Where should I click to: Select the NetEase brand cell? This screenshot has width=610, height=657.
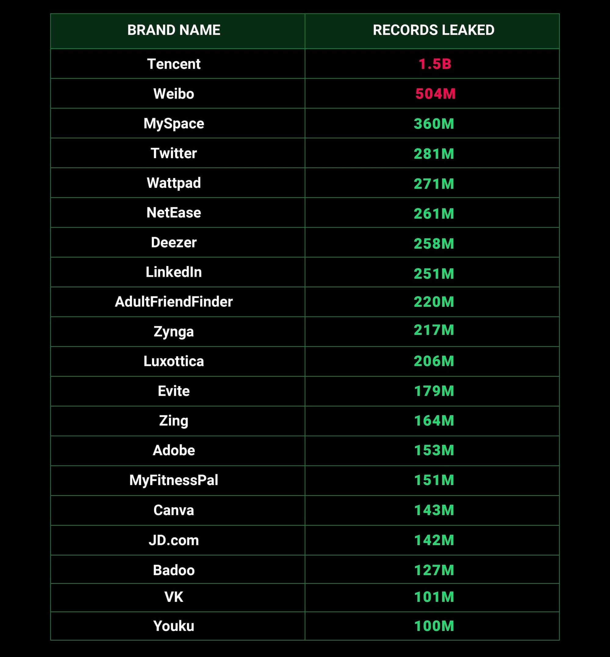point(174,213)
